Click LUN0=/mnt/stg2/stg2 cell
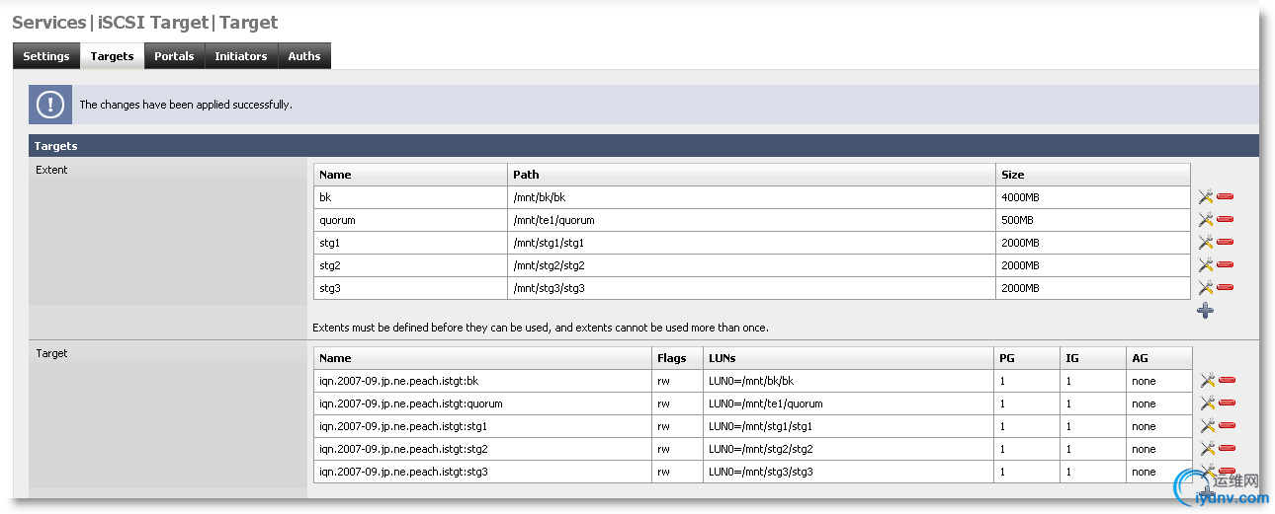 coord(849,449)
